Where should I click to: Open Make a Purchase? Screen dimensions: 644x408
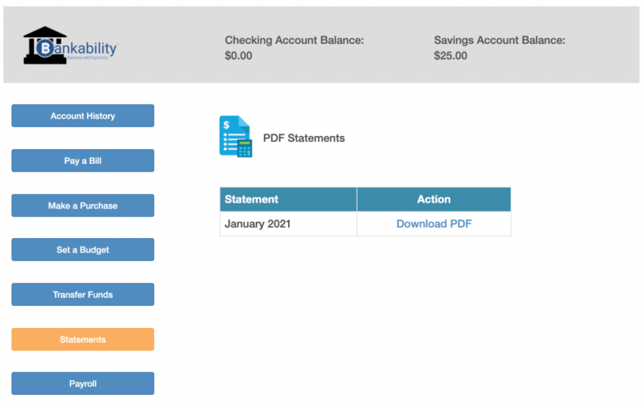click(82, 205)
